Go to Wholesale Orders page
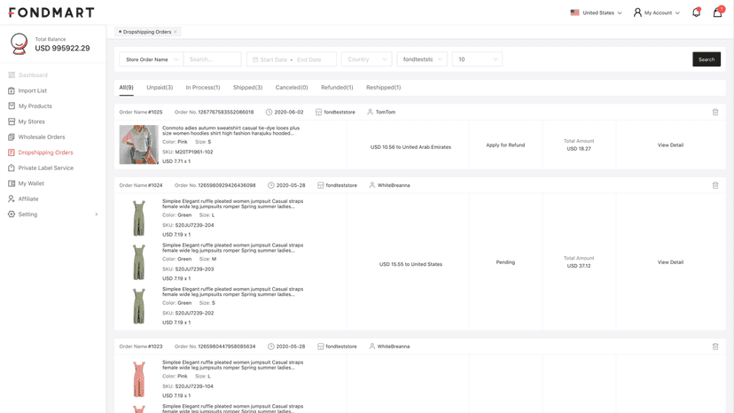The image size is (734, 413). pos(42,136)
